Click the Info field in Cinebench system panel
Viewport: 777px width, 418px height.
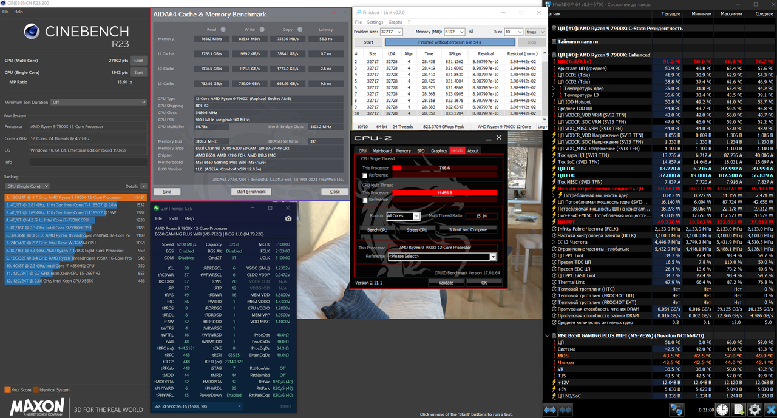click(88, 162)
